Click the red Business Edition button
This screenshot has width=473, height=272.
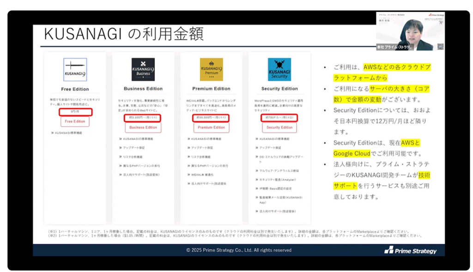[143, 127]
